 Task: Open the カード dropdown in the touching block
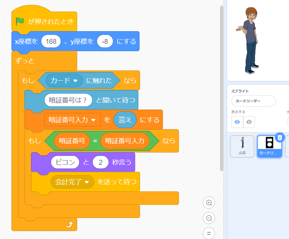tap(64, 80)
